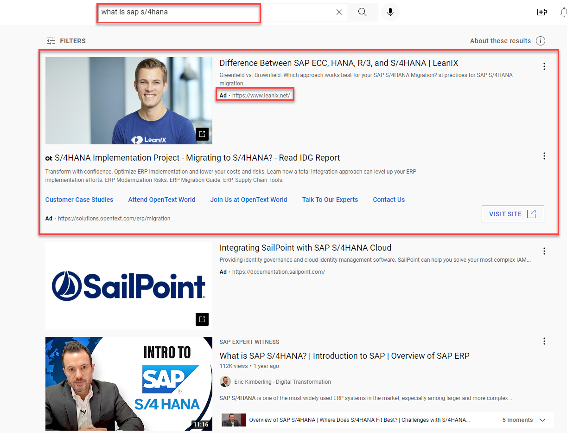Image resolution: width=567 pixels, height=433 pixels.
Task: Select About these results
Action: 500,41
